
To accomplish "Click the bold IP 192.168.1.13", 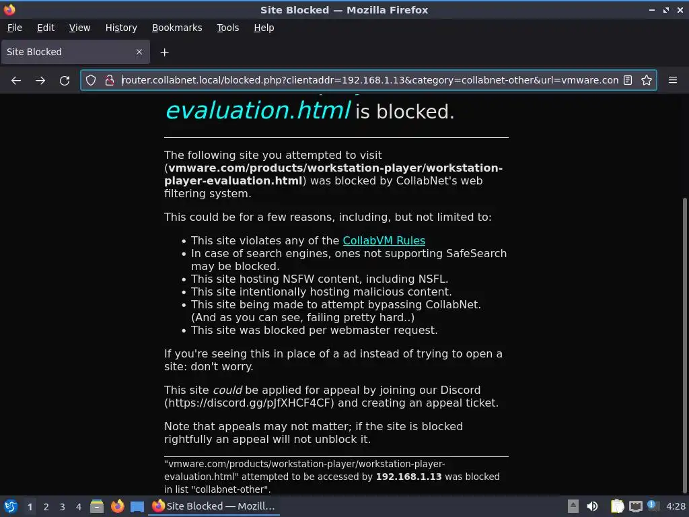I will click(x=408, y=477).
